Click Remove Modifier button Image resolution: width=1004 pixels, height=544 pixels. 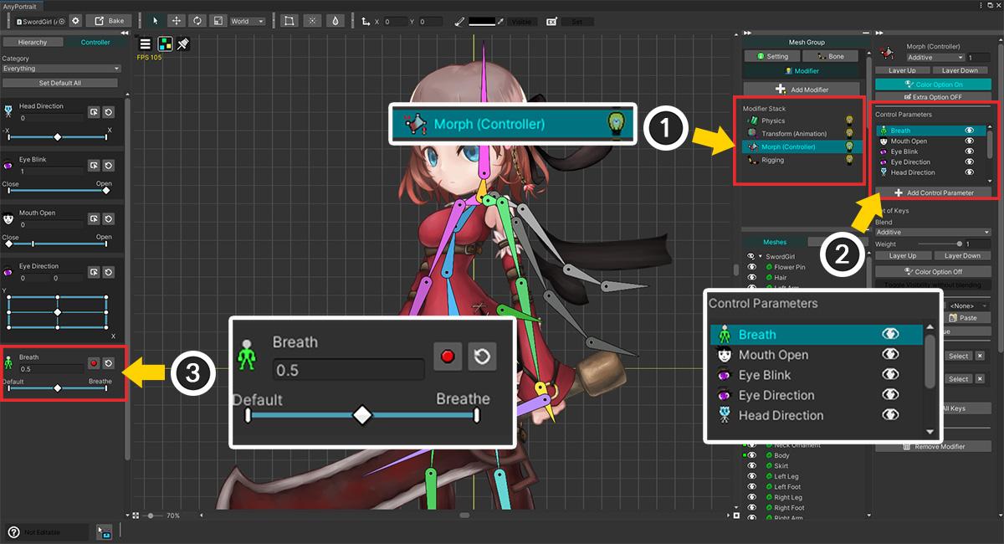coord(933,446)
